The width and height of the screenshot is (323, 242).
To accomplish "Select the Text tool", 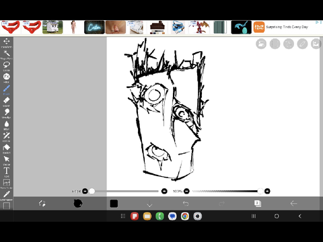I will 7,172.
